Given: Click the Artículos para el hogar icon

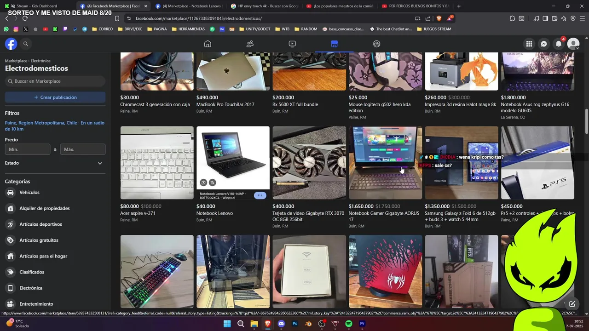Looking at the screenshot, I should pos(10,256).
